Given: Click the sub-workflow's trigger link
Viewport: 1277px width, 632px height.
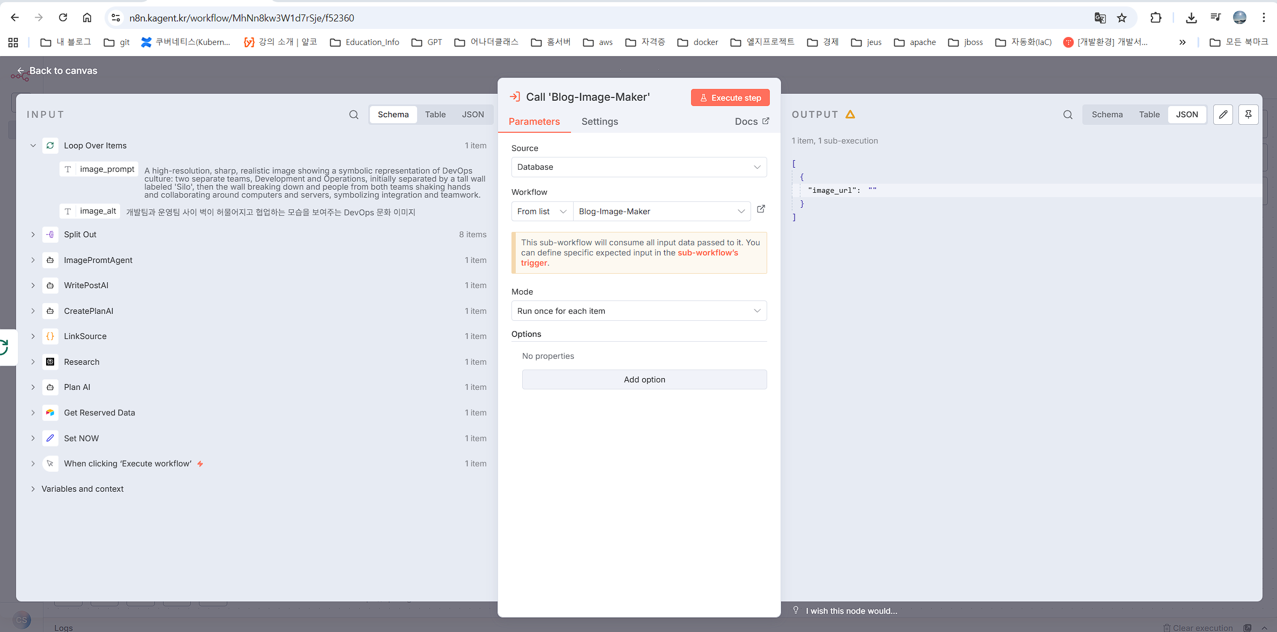Looking at the screenshot, I should tap(708, 253).
